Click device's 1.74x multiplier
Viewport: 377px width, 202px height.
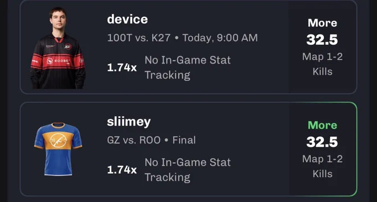tap(122, 68)
